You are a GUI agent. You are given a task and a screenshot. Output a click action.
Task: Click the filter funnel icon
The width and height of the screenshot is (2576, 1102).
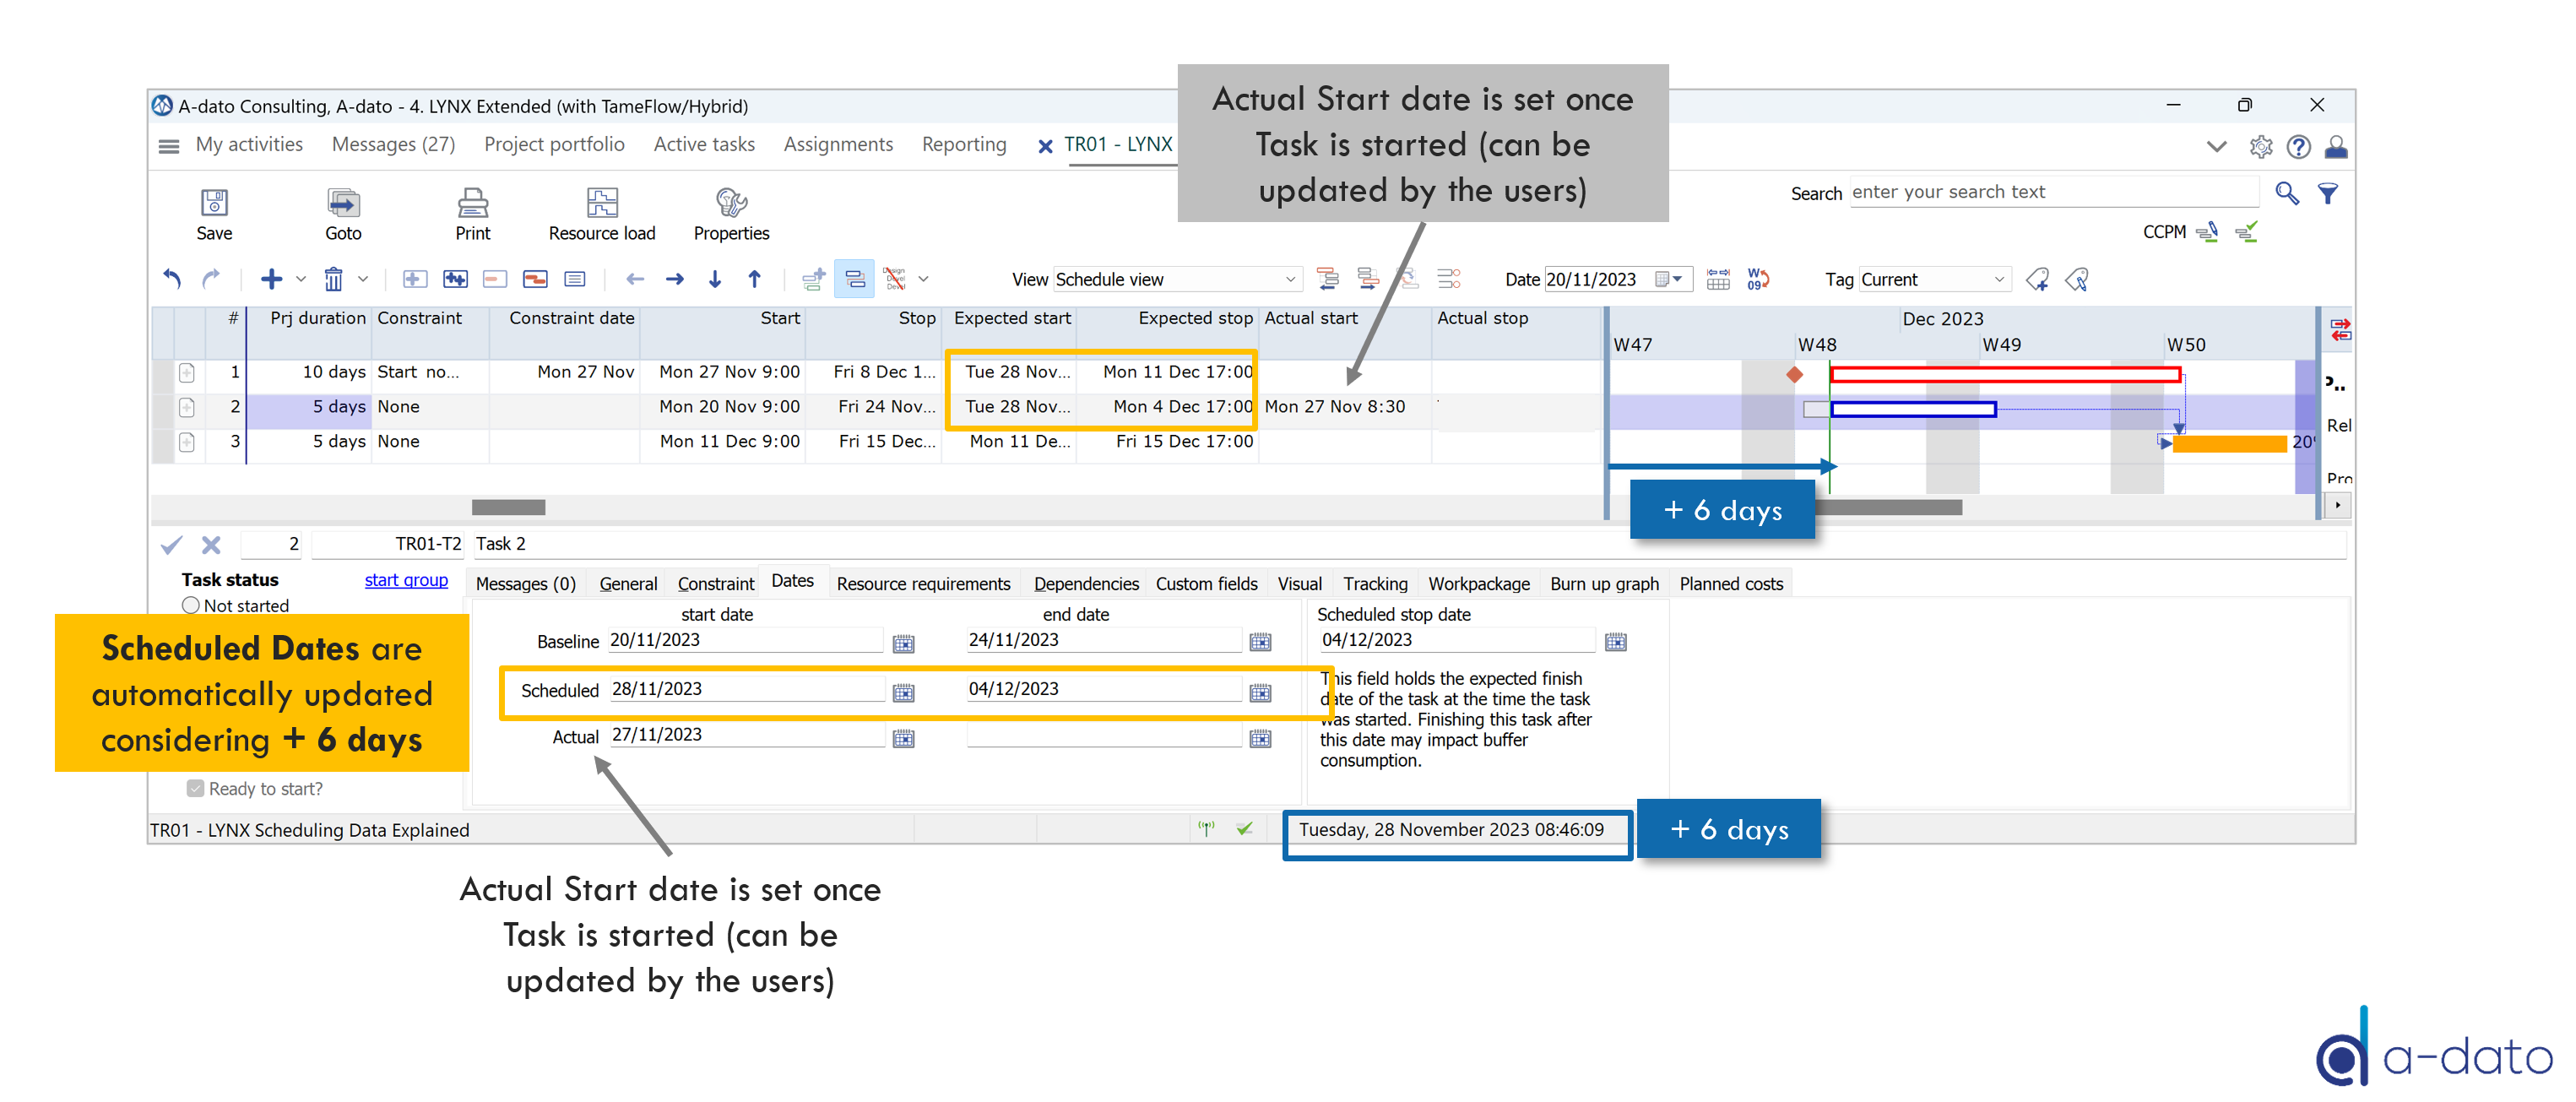coord(2328,193)
